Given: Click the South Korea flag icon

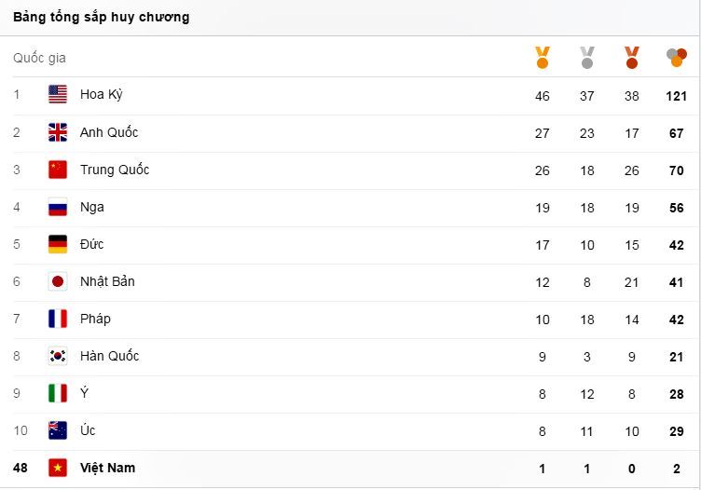Looking at the screenshot, I should [x=58, y=356].
